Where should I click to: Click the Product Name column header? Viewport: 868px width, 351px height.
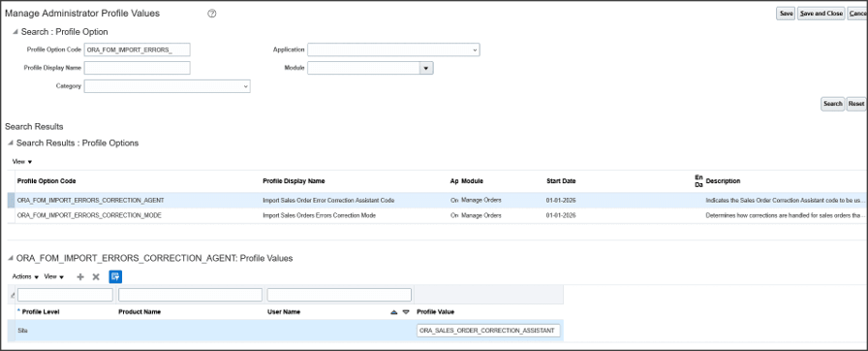(x=139, y=312)
